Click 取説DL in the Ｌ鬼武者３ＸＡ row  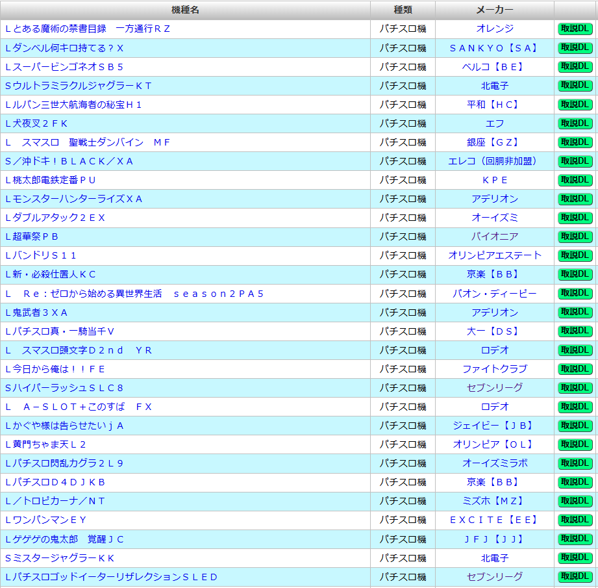tap(575, 313)
